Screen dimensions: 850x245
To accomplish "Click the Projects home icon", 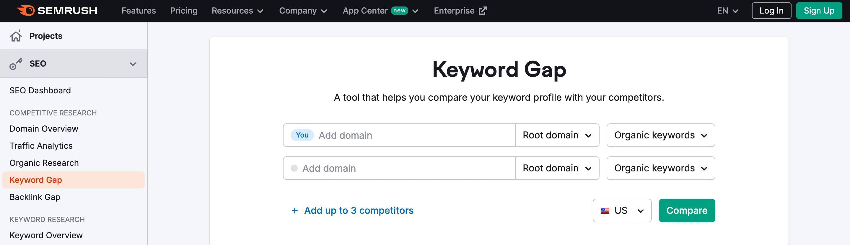I will coord(16,36).
